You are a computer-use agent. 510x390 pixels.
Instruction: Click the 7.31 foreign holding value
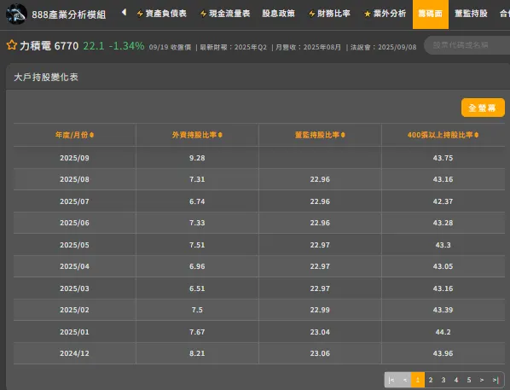[197, 179]
